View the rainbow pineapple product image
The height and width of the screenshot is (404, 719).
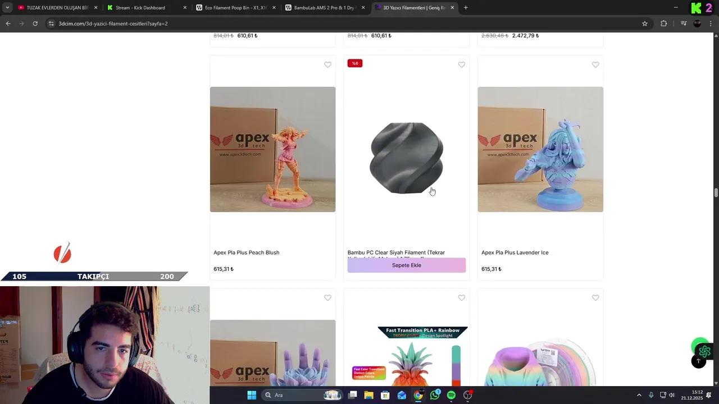pos(406,356)
